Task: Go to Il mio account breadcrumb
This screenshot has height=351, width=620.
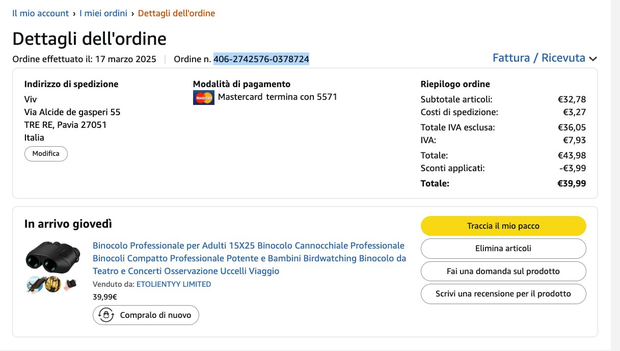Action: coord(40,13)
